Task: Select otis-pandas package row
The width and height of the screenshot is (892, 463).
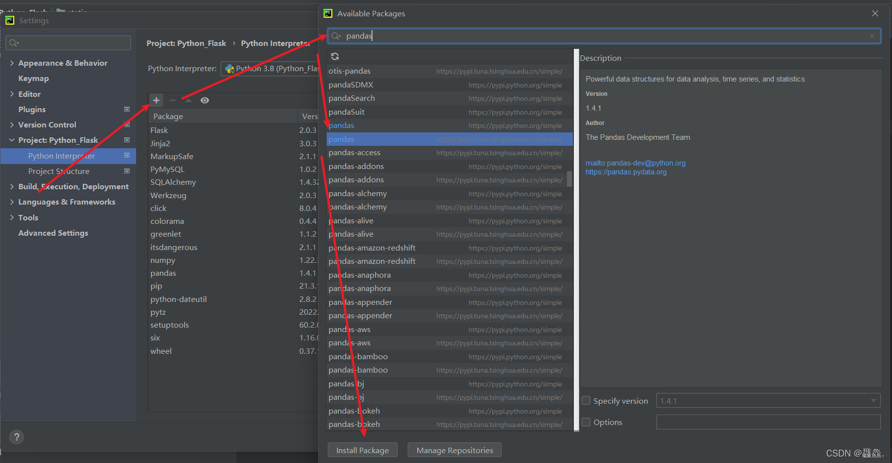Action: pyautogui.click(x=450, y=71)
